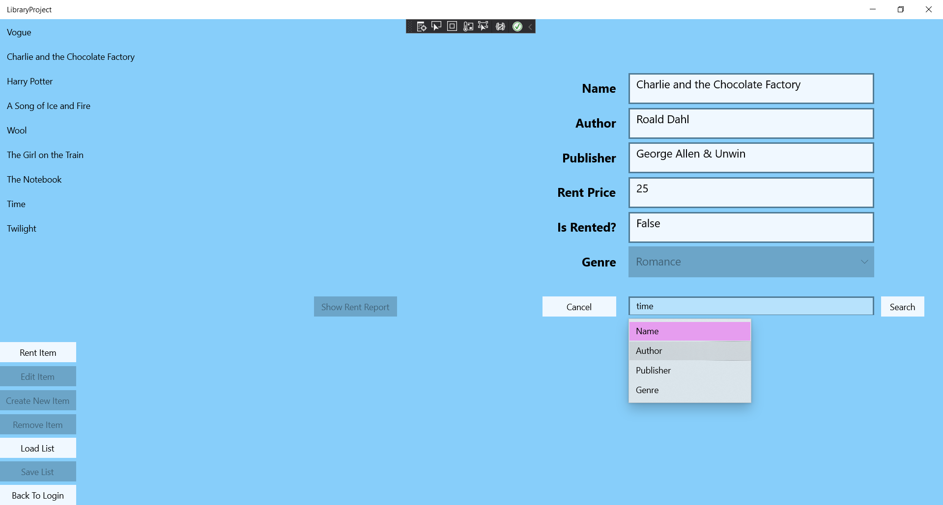Select The Girl on the Train entry
This screenshot has width=943, height=505.
click(45, 155)
